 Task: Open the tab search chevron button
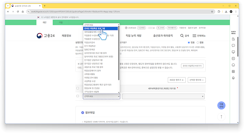pos(8,6)
